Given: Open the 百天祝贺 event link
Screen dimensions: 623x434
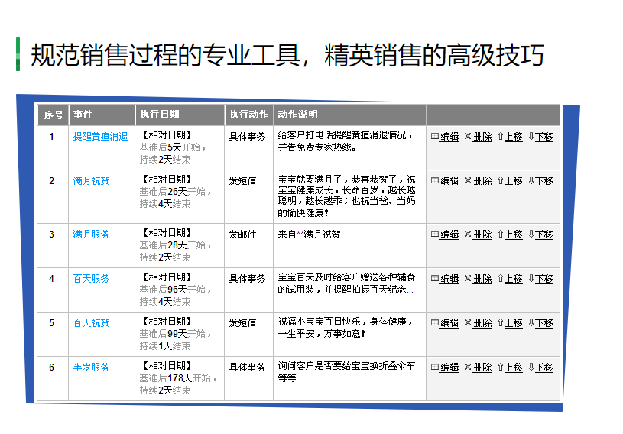Looking at the screenshot, I should coord(91,323).
